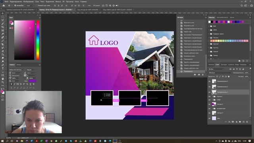
Task: Select the Zoom tool
Action: point(3,82)
